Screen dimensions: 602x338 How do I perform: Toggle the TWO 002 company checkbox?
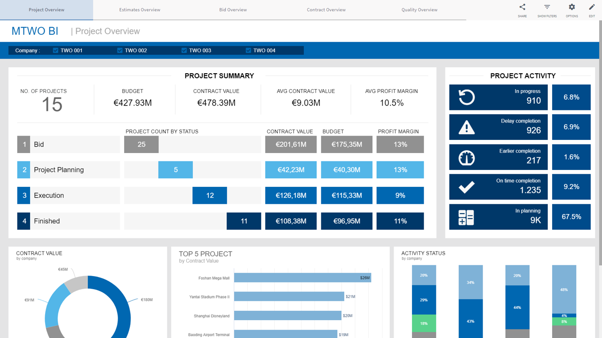pyautogui.click(x=120, y=51)
